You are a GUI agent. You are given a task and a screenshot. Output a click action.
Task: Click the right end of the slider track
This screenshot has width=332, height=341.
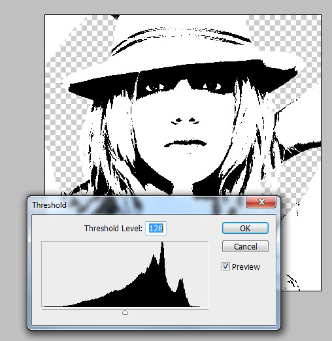(208, 308)
